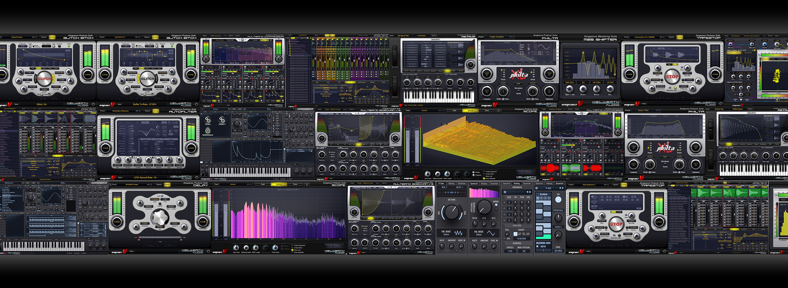Viewport: 788px width, 288px height.
Task: Toggle Incoming MIDI Auto in the quantize panel
Action: click(x=537, y=246)
